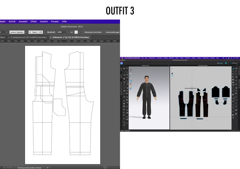Expand the Rund - 5 Pt. brush dropdown
The image size is (240, 169).
(44, 32)
